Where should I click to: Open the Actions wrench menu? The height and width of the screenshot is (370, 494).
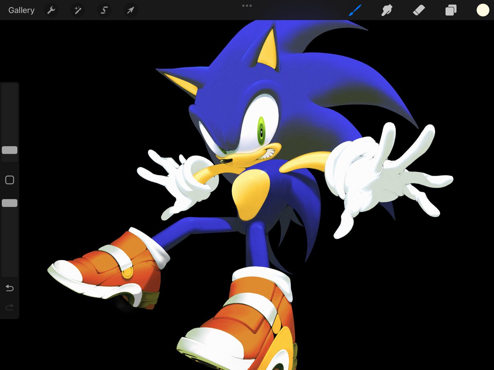[x=51, y=10]
